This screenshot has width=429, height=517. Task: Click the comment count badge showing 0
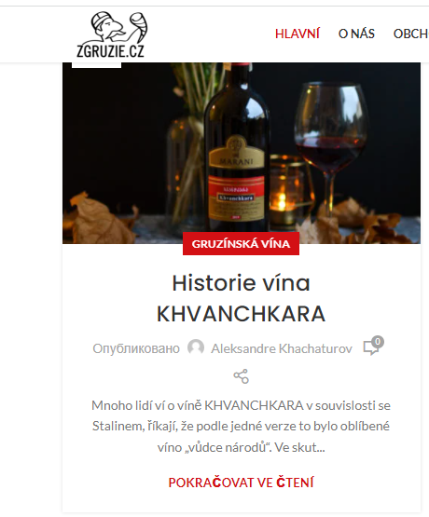[378, 342]
